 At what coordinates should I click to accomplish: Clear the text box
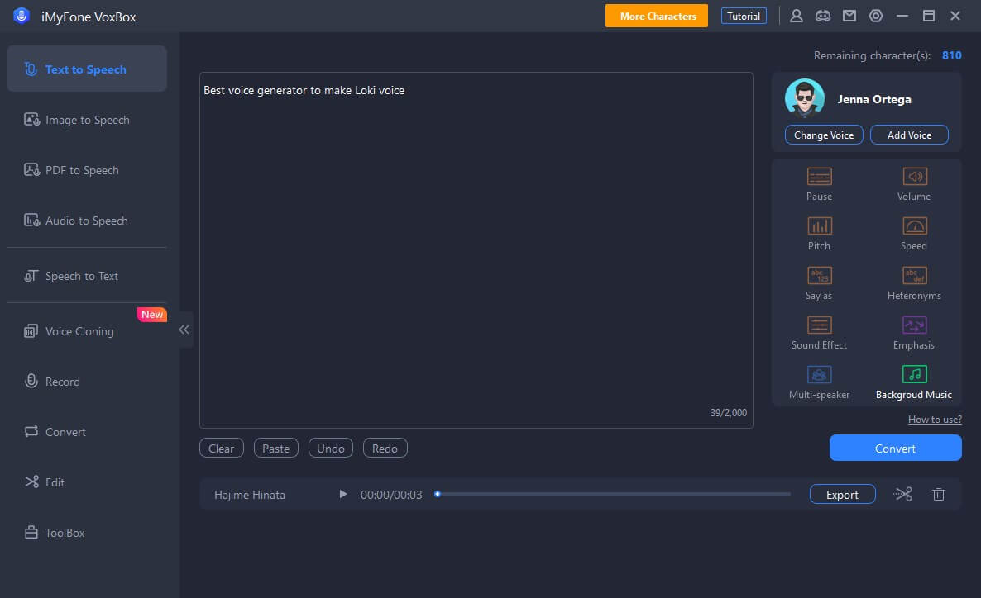pyautogui.click(x=222, y=448)
